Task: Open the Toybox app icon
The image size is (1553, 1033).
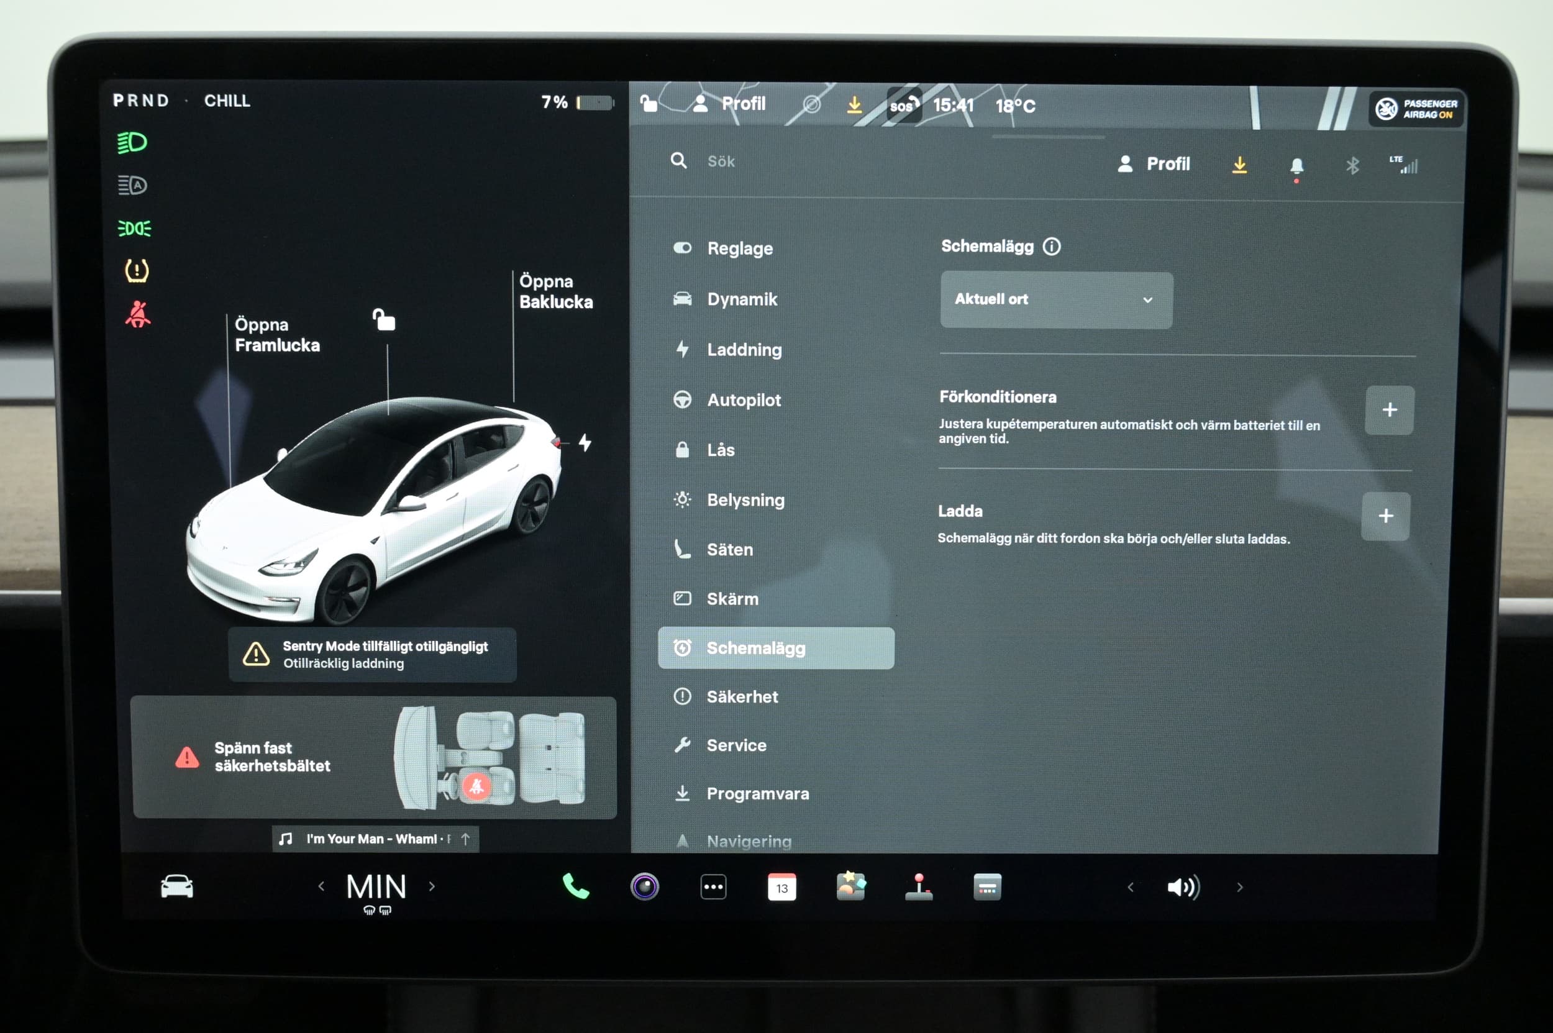Action: pyautogui.click(x=850, y=886)
